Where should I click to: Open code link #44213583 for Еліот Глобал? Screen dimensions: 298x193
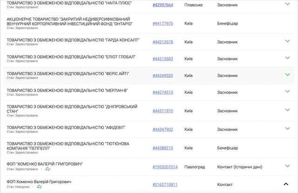pyautogui.click(x=163, y=58)
